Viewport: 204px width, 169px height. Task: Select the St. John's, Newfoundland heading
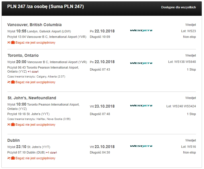coord(32,98)
